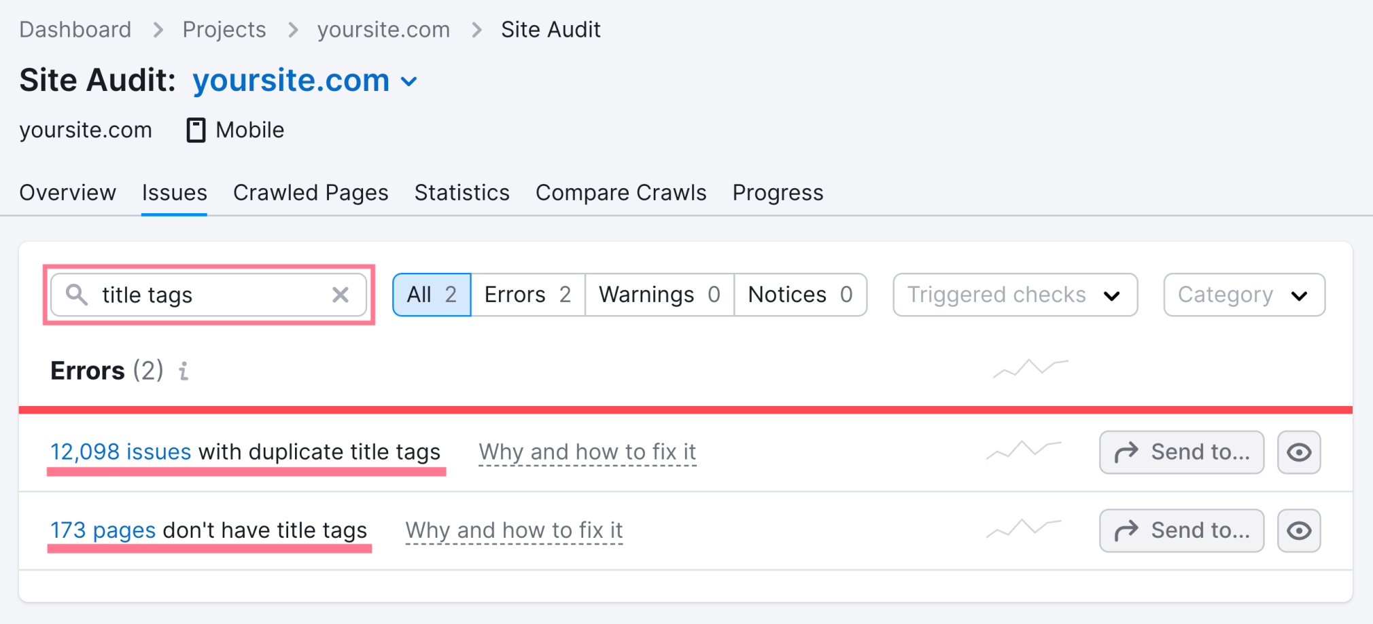Open the trend sparkline for pages without title tags
1373x624 pixels.
[x=1024, y=529]
